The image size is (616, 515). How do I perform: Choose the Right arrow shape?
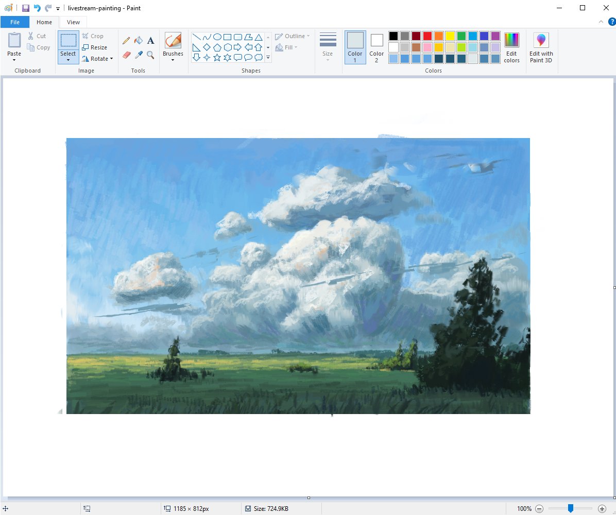coord(237,47)
